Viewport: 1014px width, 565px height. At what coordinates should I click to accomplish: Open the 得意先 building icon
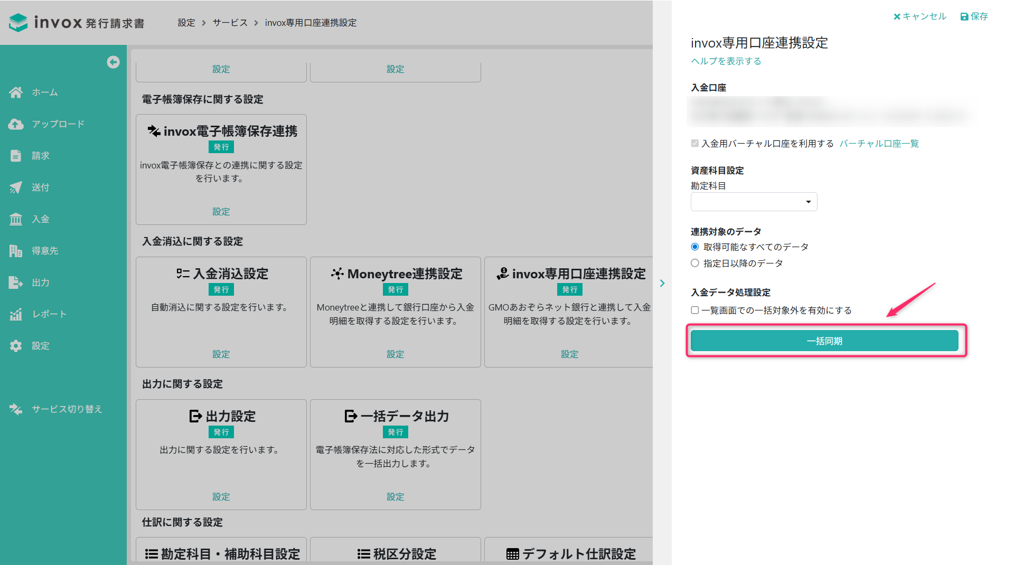point(16,251)
